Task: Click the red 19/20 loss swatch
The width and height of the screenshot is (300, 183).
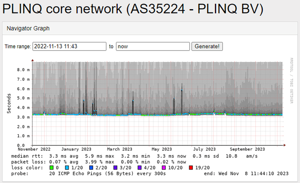Action: pyautogui.click(x=191, y=168)
